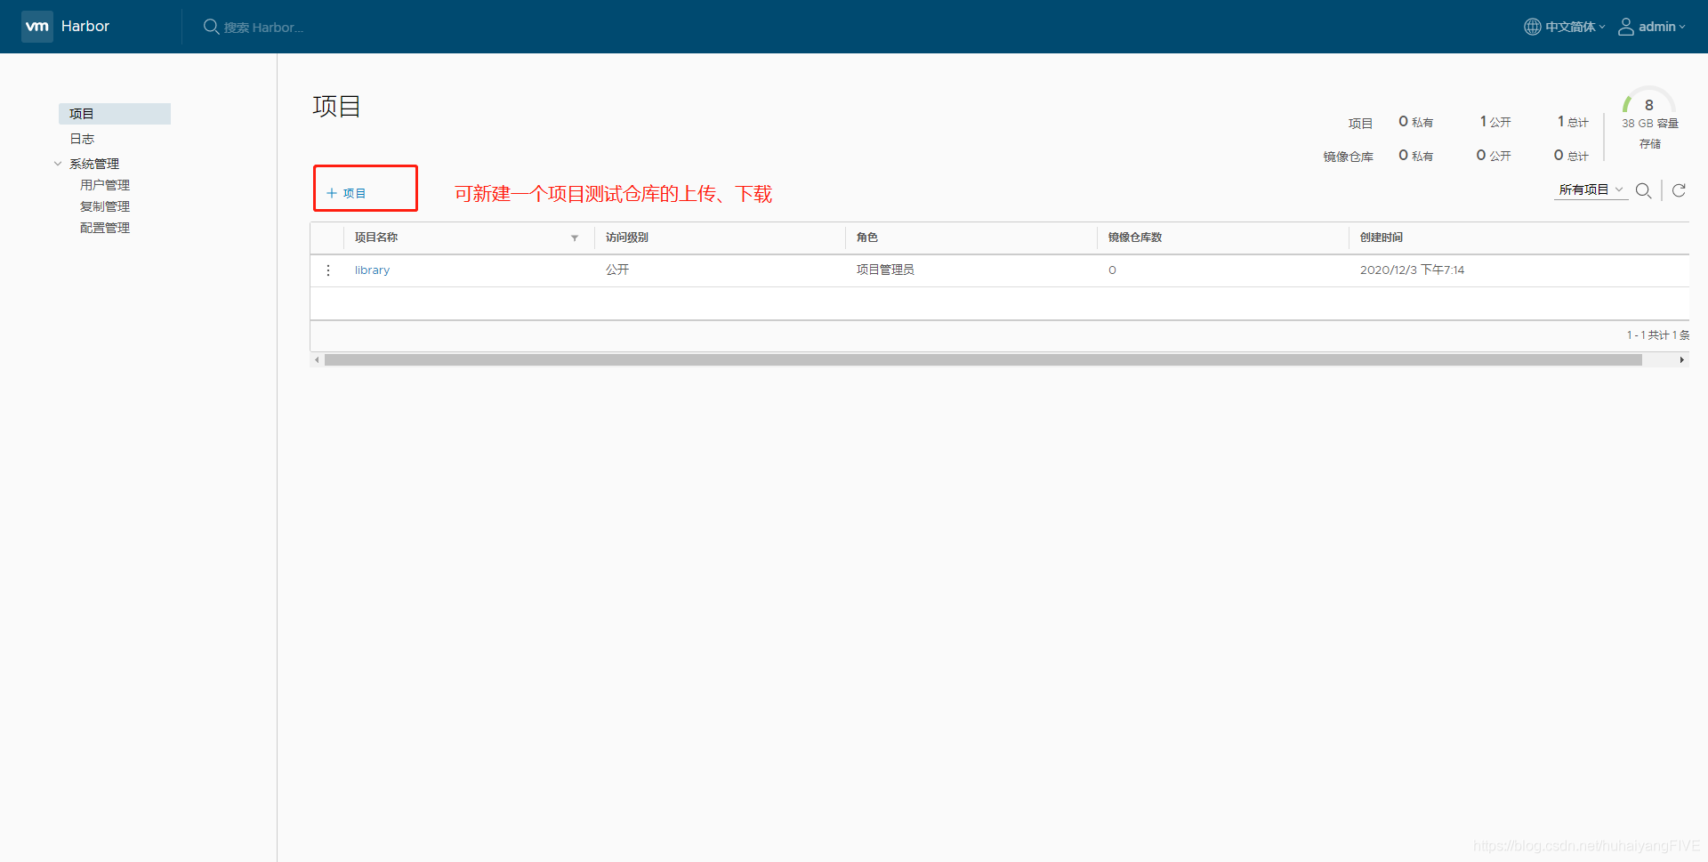Click the 公开 access level cell
This screenshot has height=862, width=1708.
coord(617,270)
